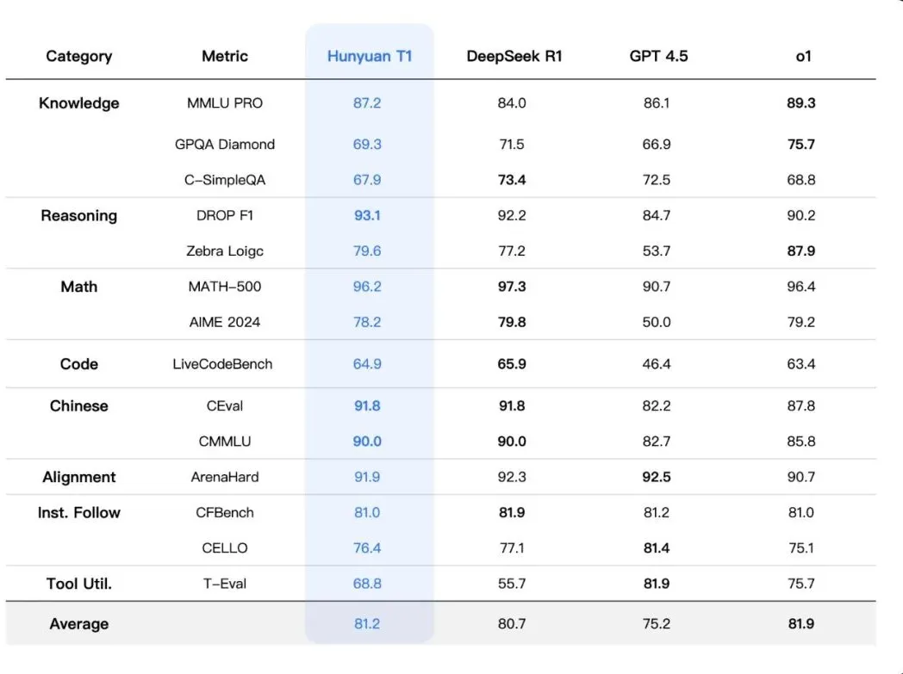Viewport: 903px width, 674px height.
Task: Click the ArenaHard metric name
Action: (225, 478)
